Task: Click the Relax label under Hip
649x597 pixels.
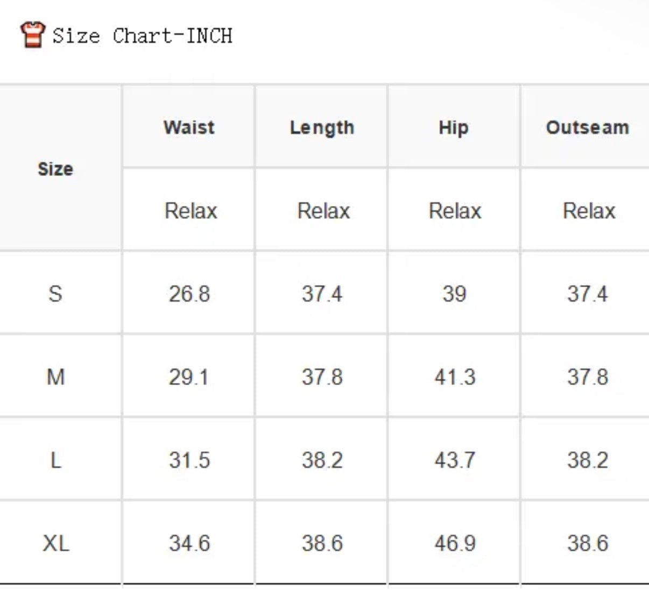Action: 455,210
